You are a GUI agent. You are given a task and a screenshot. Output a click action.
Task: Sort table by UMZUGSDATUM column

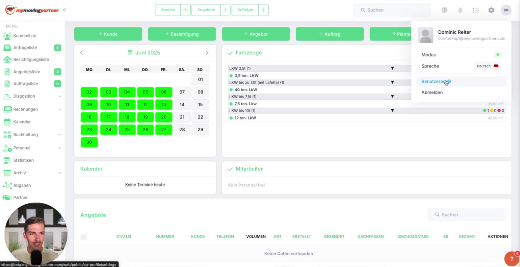pos(413,237)
